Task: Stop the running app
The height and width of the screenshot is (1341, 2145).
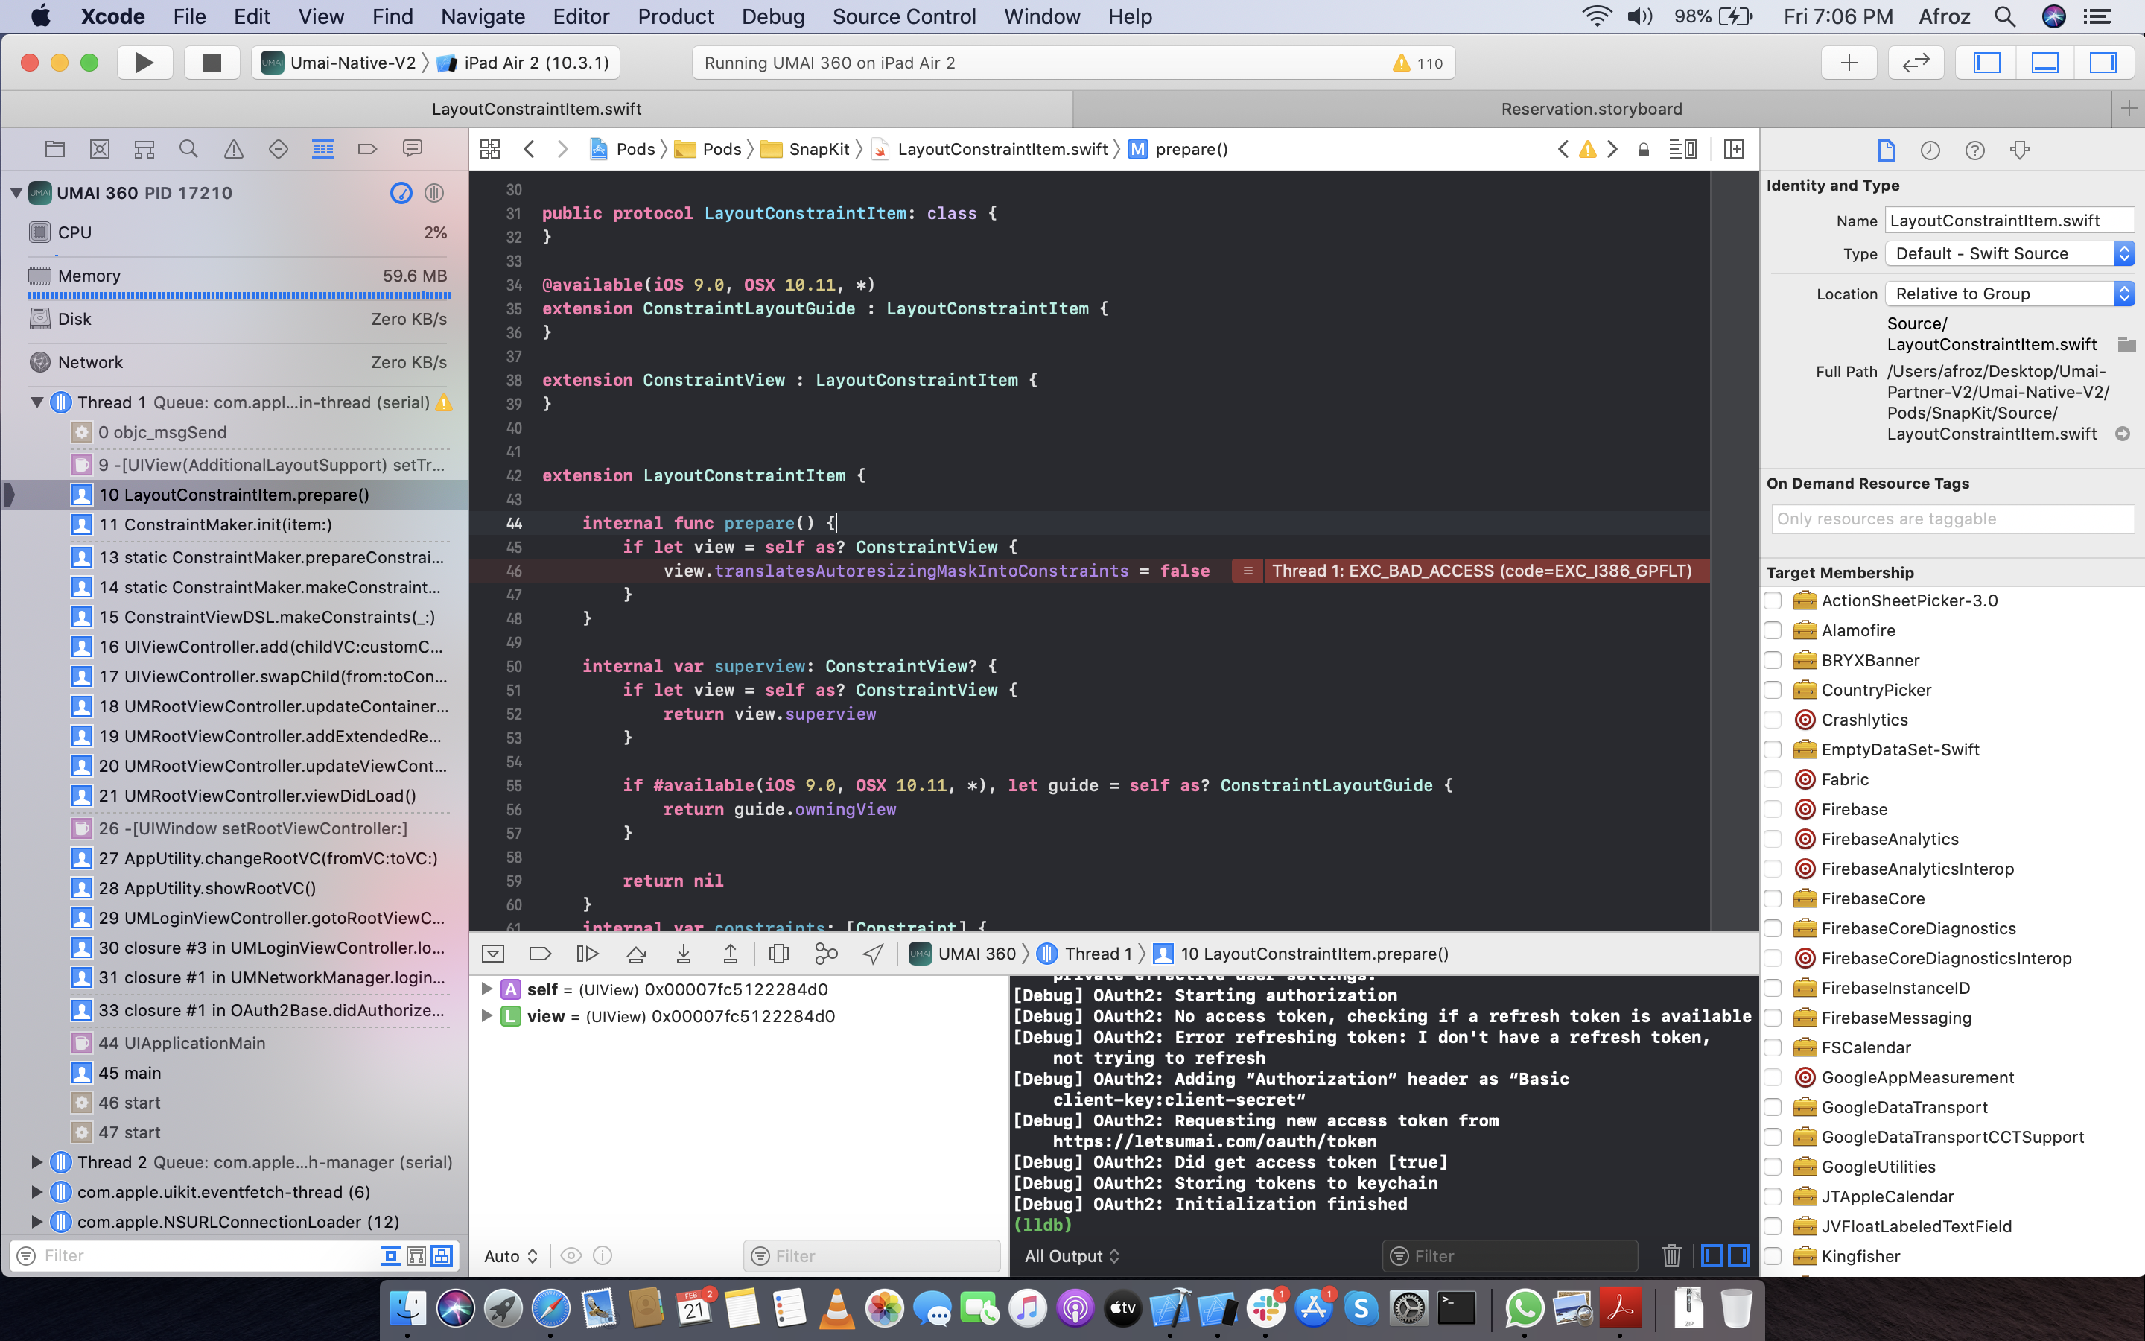Action: tap(211, 62)
